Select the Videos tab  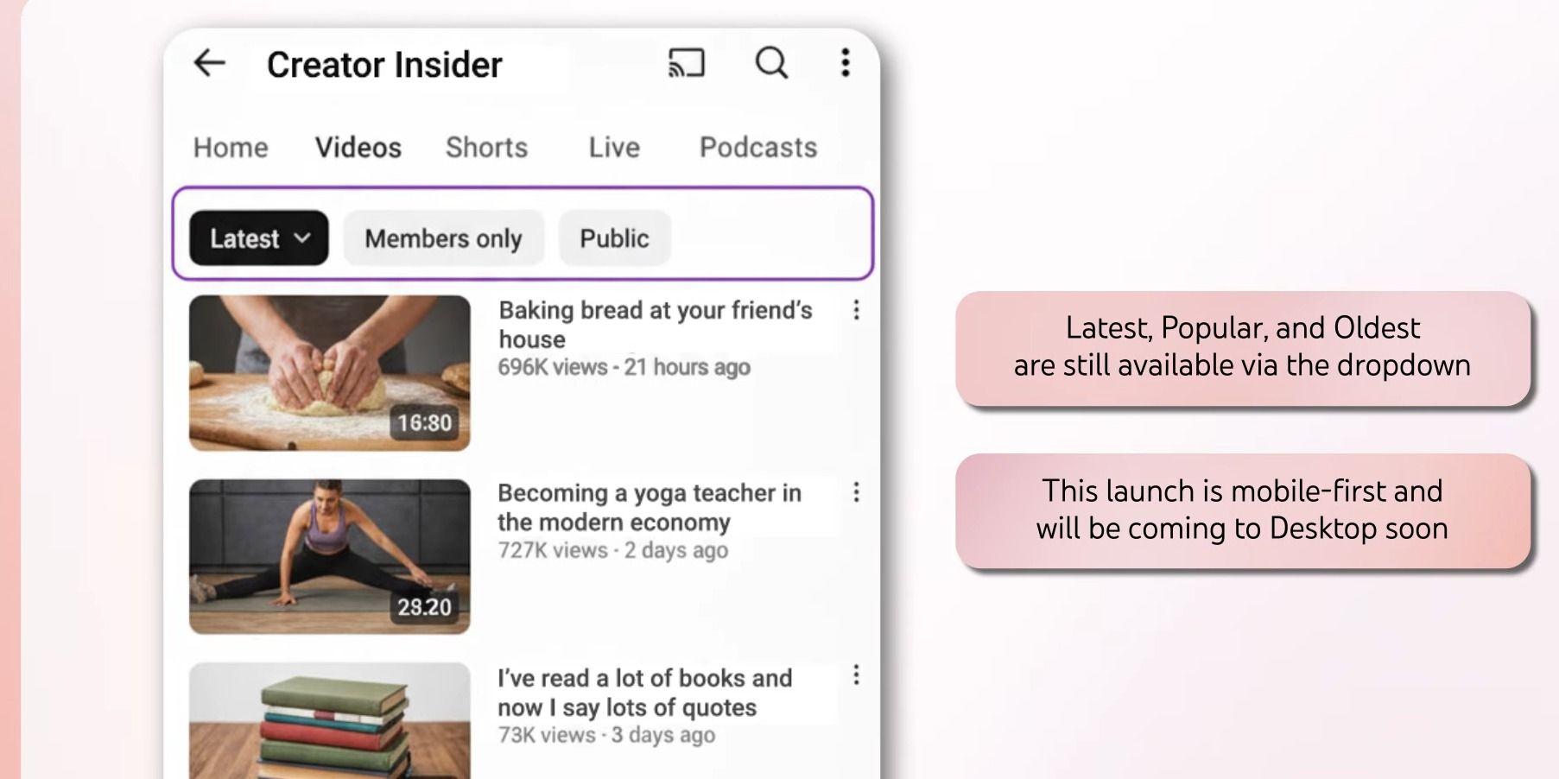358,148
